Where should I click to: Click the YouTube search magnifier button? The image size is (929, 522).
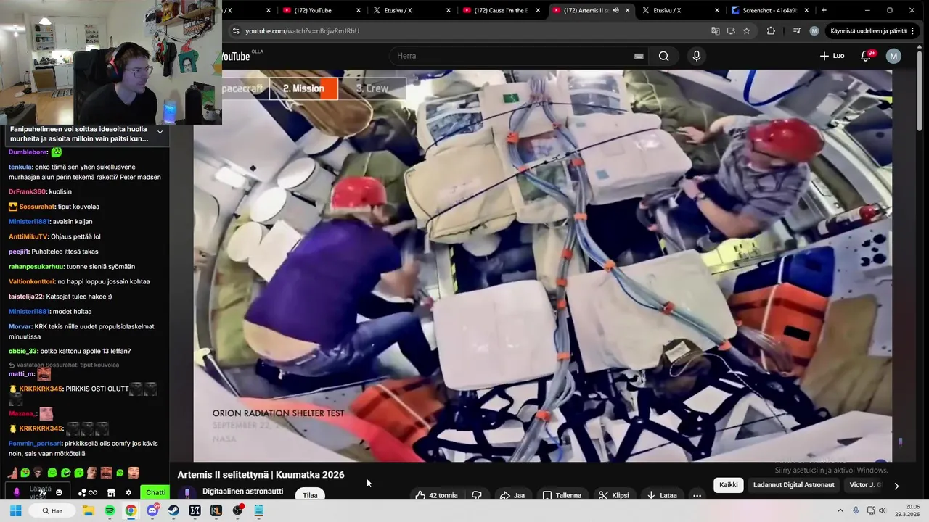tap(663, 56)
